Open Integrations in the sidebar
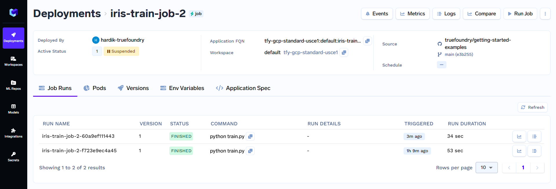The height and width of the screenshot is (189, 556). 13,133
